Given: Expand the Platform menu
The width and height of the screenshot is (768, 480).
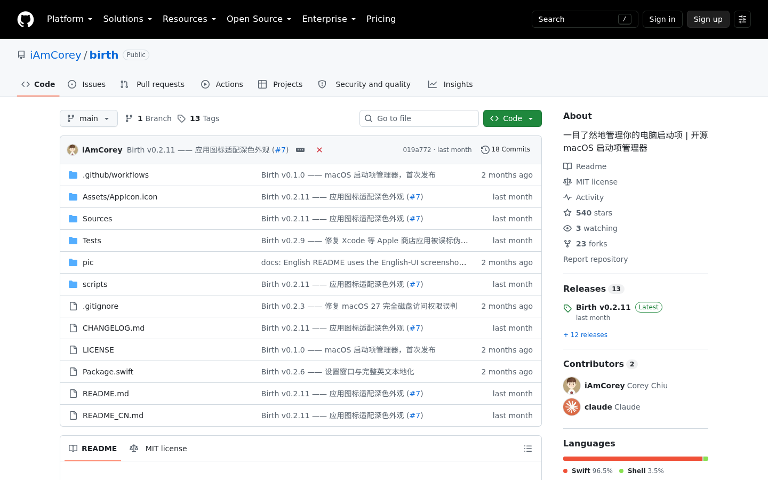Looking at the screenshot, I should point(70,19).
